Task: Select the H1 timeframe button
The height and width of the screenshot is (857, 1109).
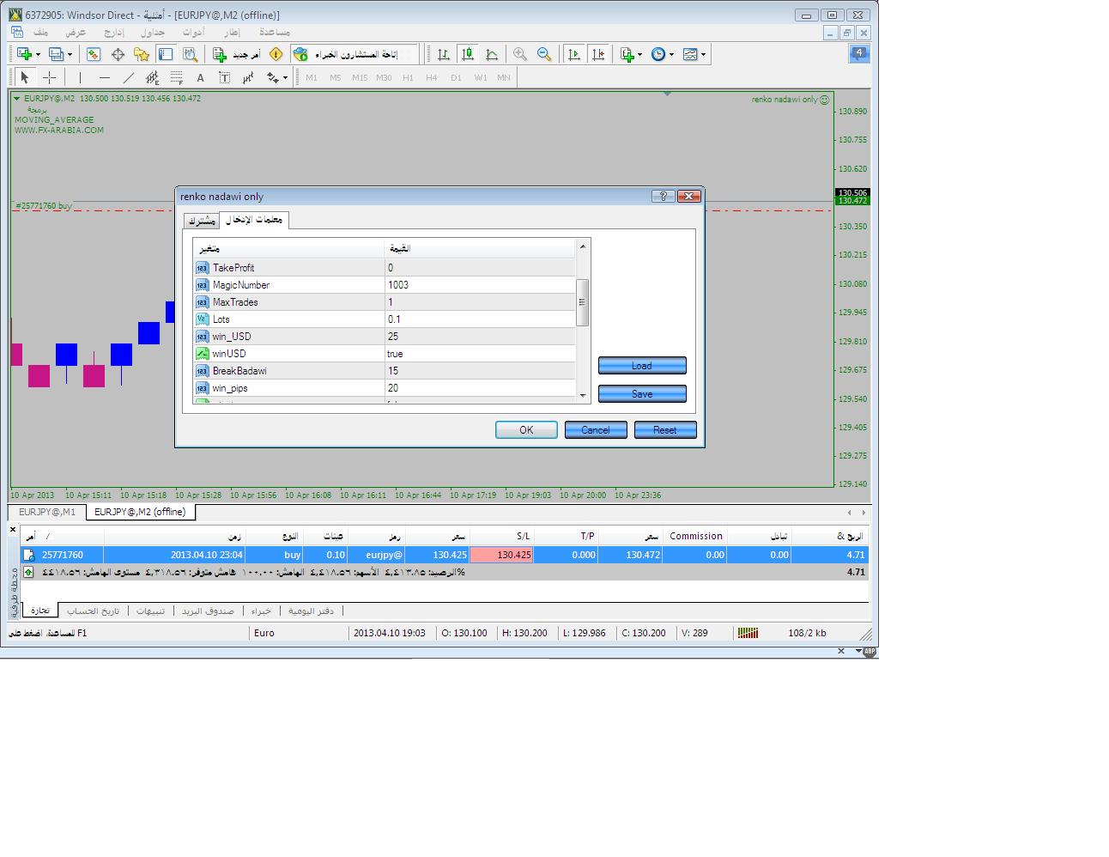Action: coord(408,77)
